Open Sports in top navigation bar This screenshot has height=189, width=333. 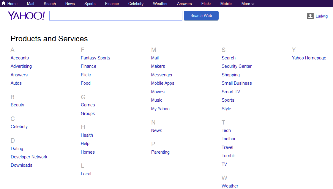tap(90, 4)
